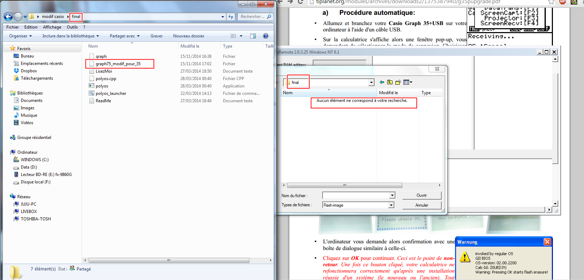Image resolution: width=584 pixels, height=280 pixels.
Task: Click the fxRemote vertical scrollbar down arrow
Action: coord(555,204)
